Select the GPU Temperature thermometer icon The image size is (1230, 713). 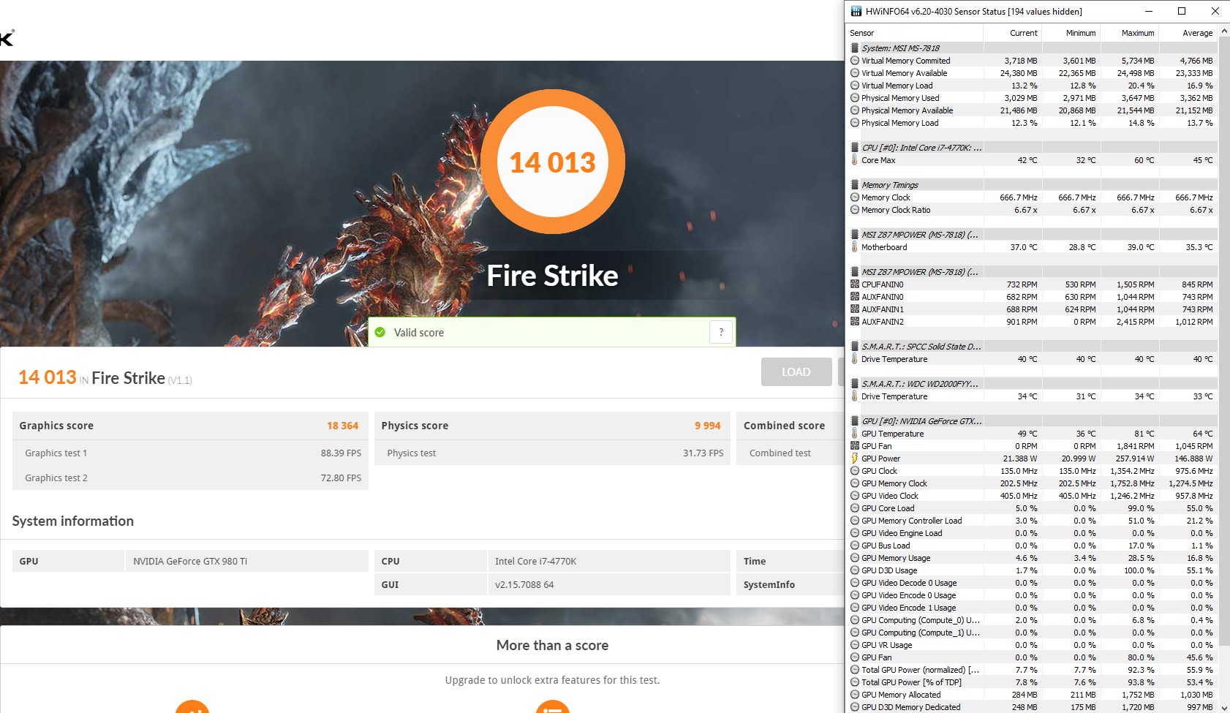[855, 434]
